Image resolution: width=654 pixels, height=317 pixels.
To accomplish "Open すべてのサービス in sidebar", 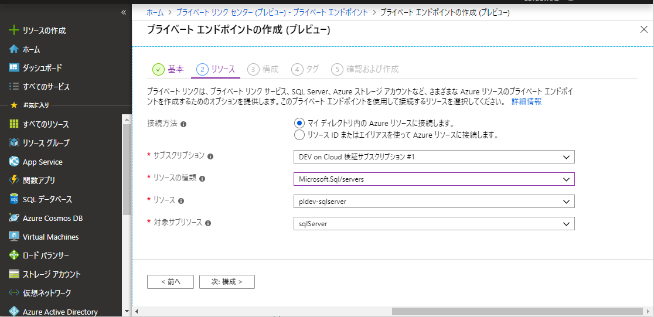I will click(46, 87).
